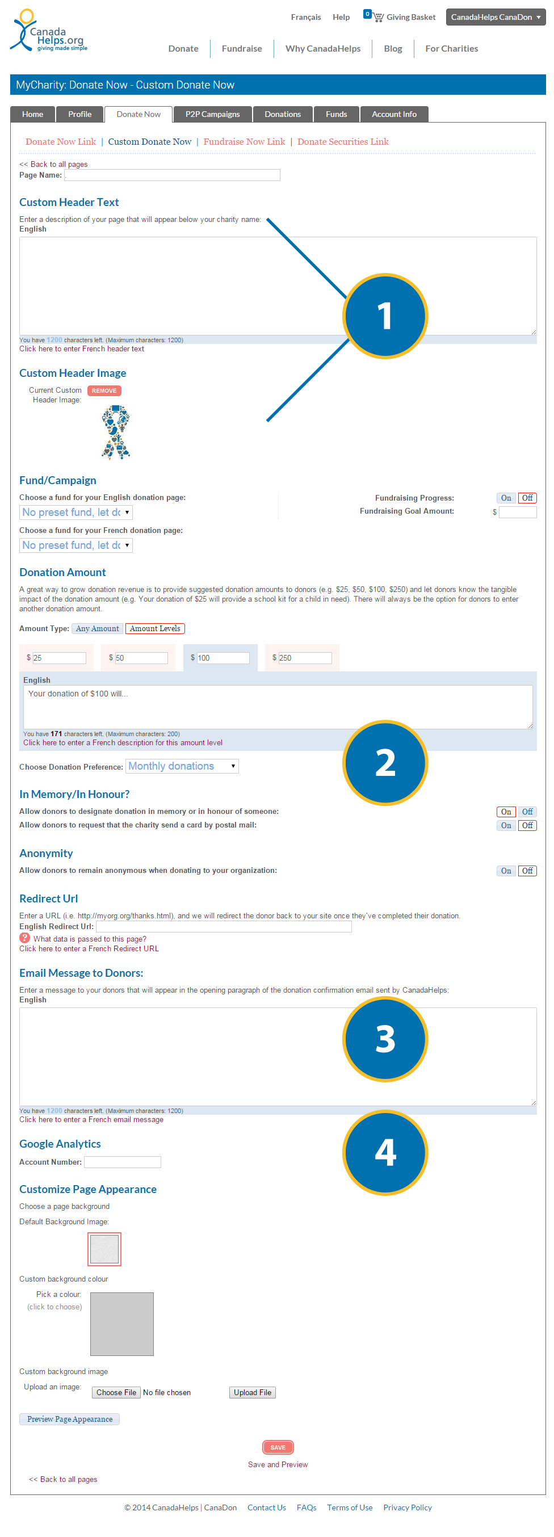The image size is (554, 1537).
Task: Open the Giving Basket cart icon
Action: [378, 16]
